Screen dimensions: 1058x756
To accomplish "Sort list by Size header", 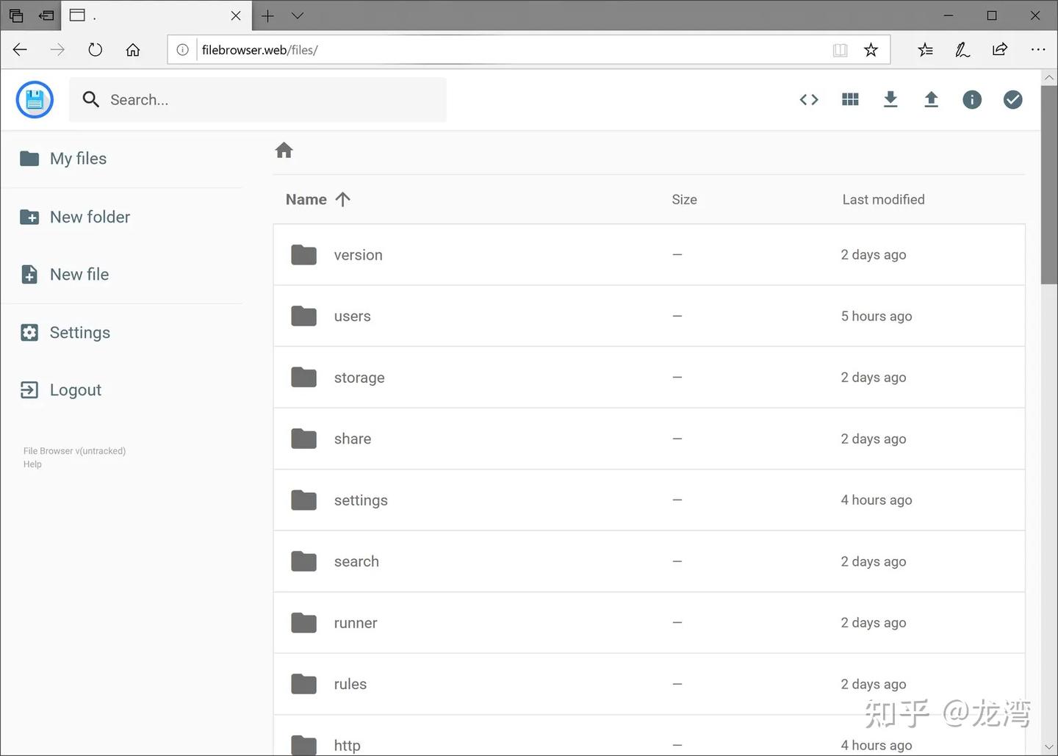I will 684,199.
